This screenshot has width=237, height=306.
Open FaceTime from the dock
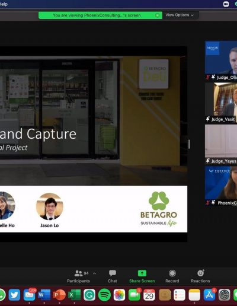(x=134, y=295)
